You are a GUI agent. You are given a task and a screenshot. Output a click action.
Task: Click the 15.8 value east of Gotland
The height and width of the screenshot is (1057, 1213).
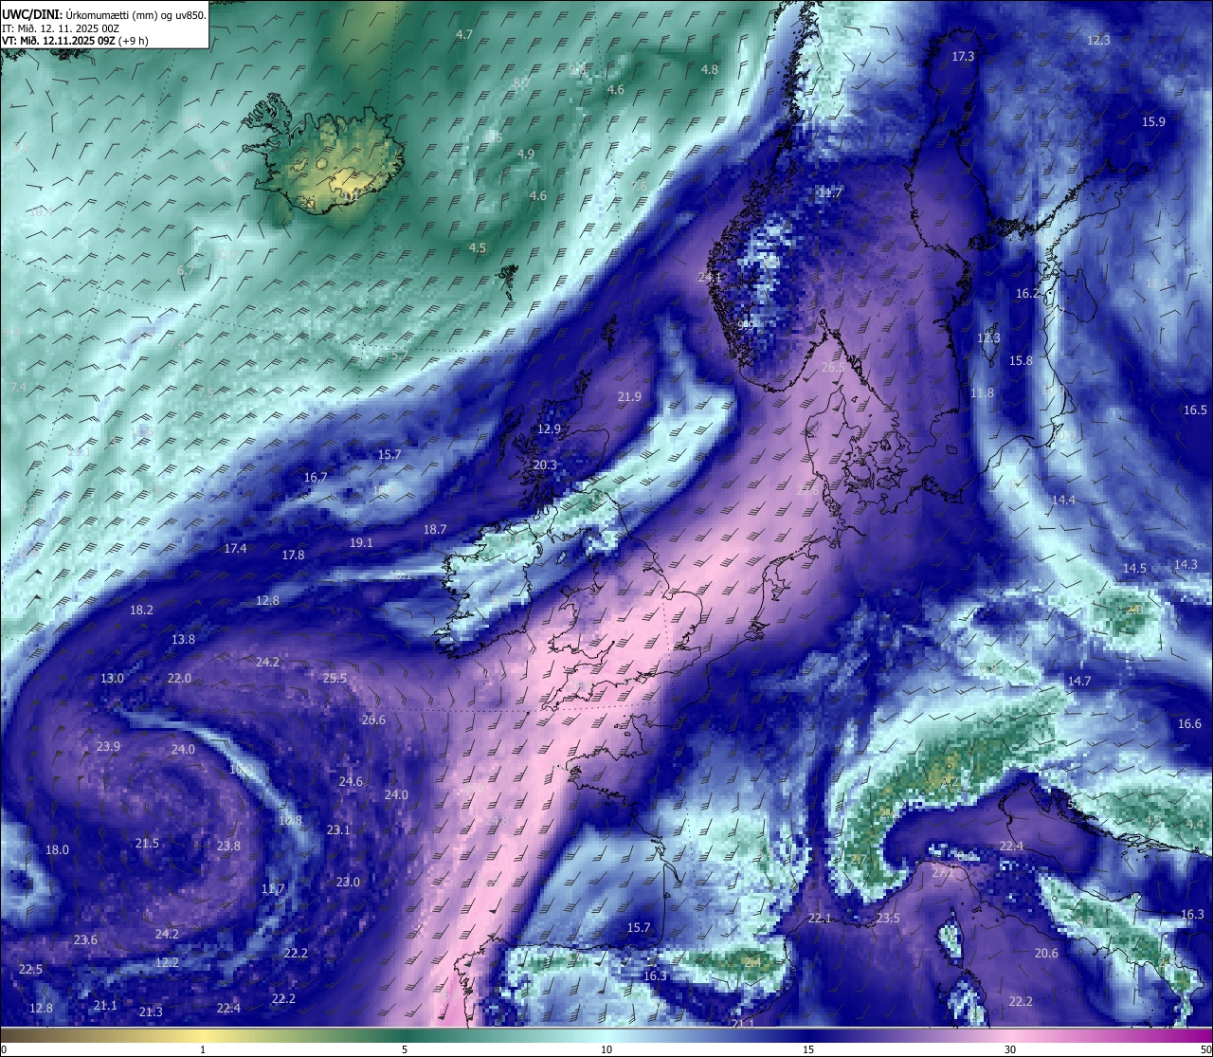click(x=1021, y=361)
